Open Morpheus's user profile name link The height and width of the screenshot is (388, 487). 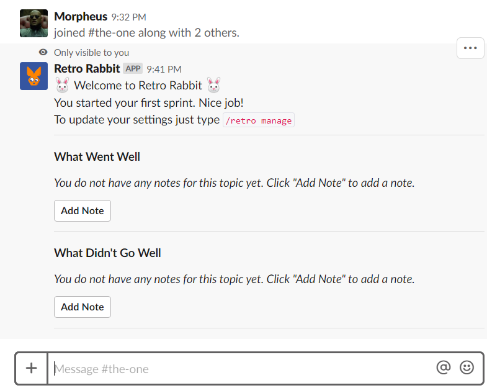[x=81, y=17]
